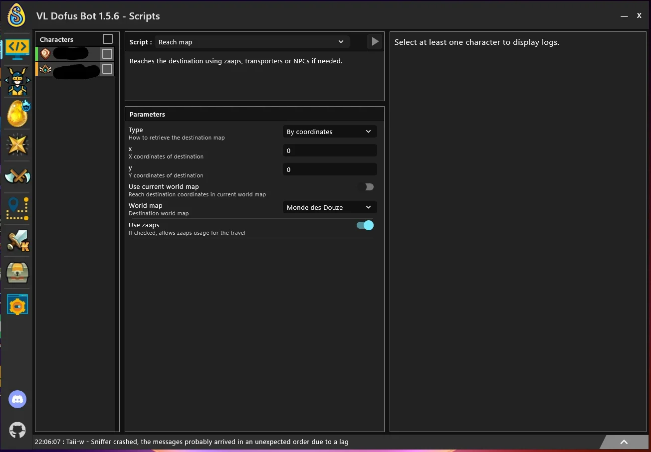The image size is (651, 452).
Task: Click the orange star sidebar icon
Action: (17, 145)
